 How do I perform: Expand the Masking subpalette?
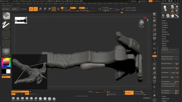click(x=164, y=43)
